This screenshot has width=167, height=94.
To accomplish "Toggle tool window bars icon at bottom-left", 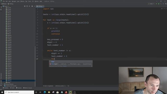I will click(1, 90).
